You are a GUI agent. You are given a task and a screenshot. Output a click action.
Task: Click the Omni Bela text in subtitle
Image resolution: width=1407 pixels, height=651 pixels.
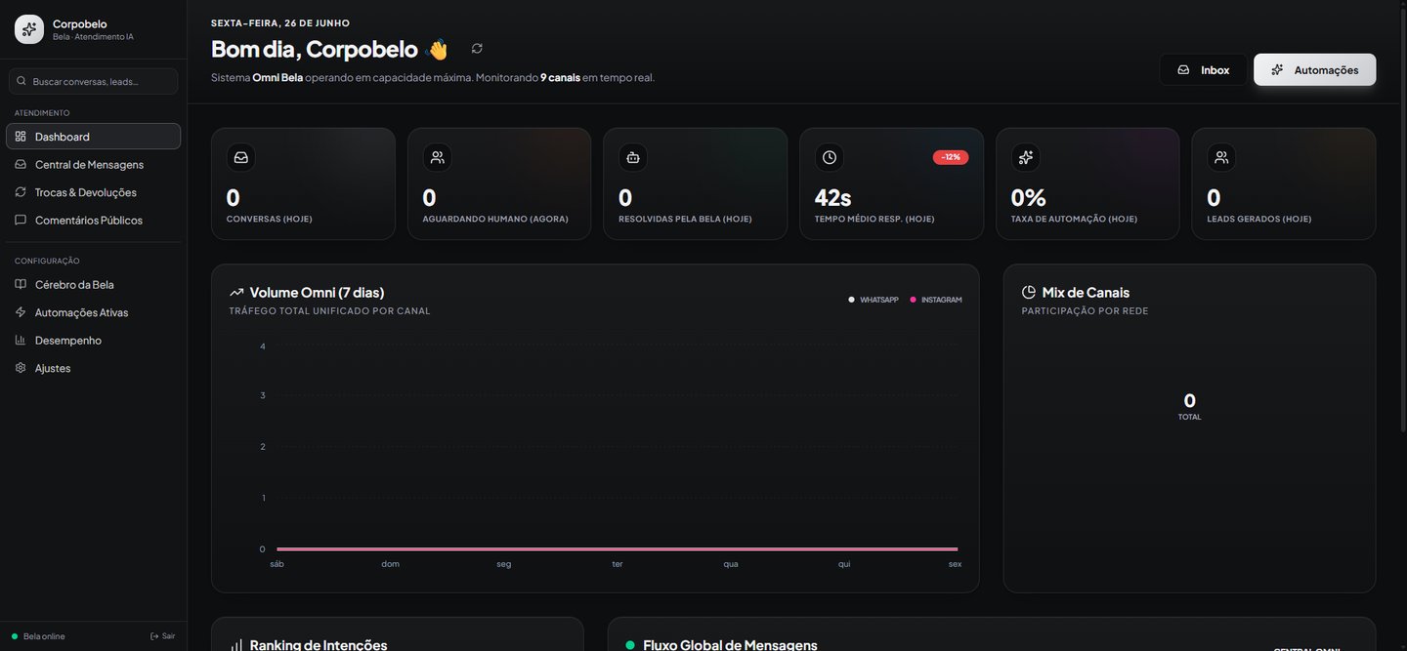click(x=277, y=77)
